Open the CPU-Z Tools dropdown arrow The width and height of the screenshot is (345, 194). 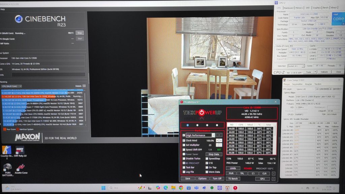315,72
